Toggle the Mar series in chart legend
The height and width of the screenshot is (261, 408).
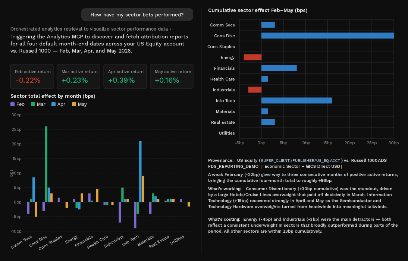click(38, 104)
